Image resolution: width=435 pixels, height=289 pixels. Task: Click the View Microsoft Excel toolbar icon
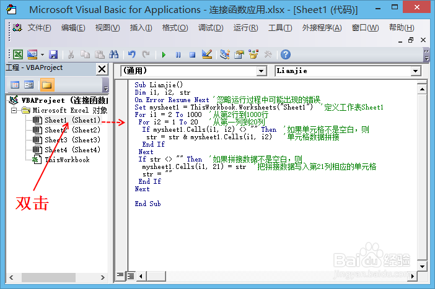tap(18, 54)
